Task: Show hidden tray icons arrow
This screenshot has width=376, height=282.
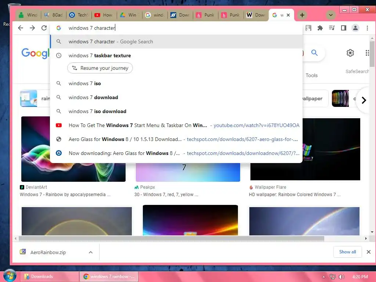Action: tap(323, 277)
